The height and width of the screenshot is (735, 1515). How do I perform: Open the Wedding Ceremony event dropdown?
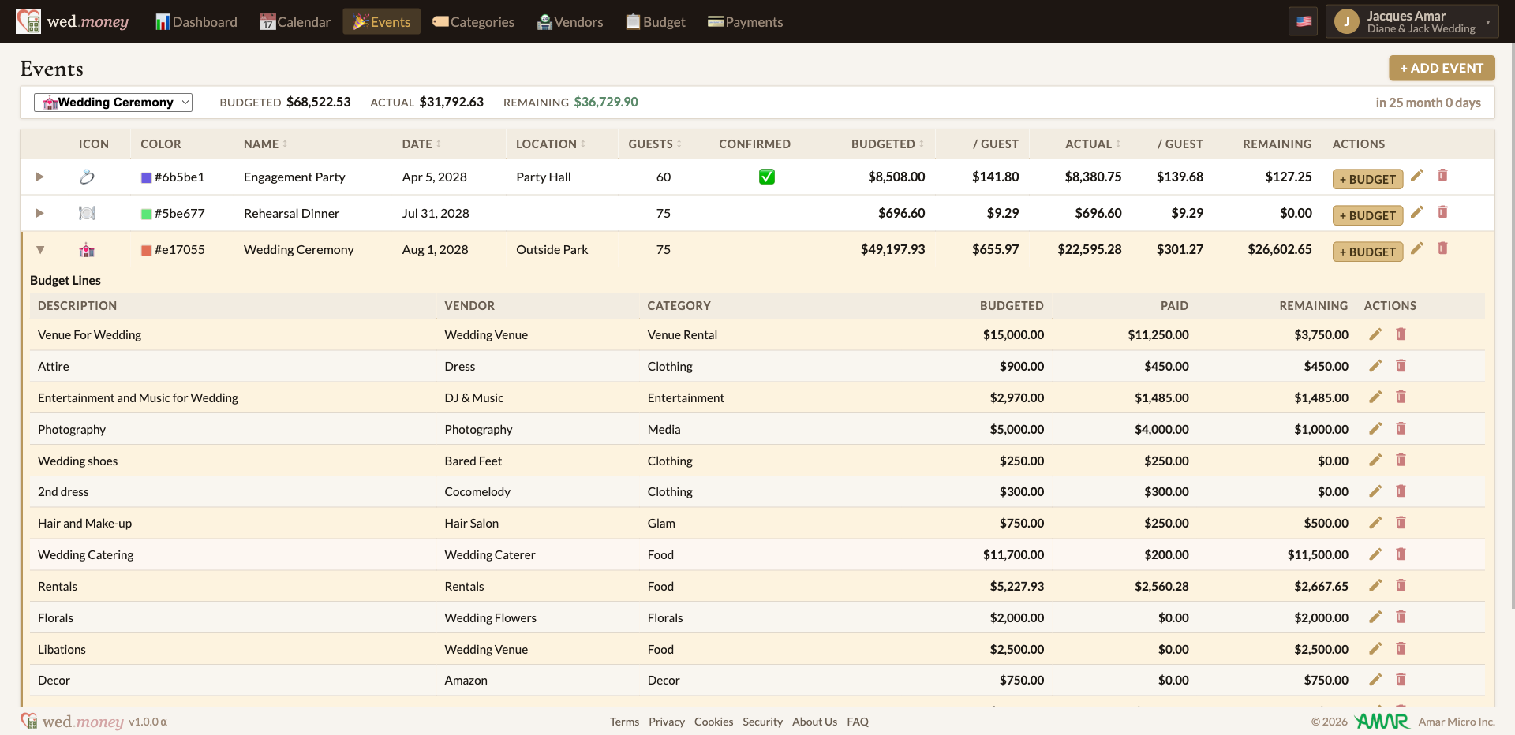pos(113,103)
